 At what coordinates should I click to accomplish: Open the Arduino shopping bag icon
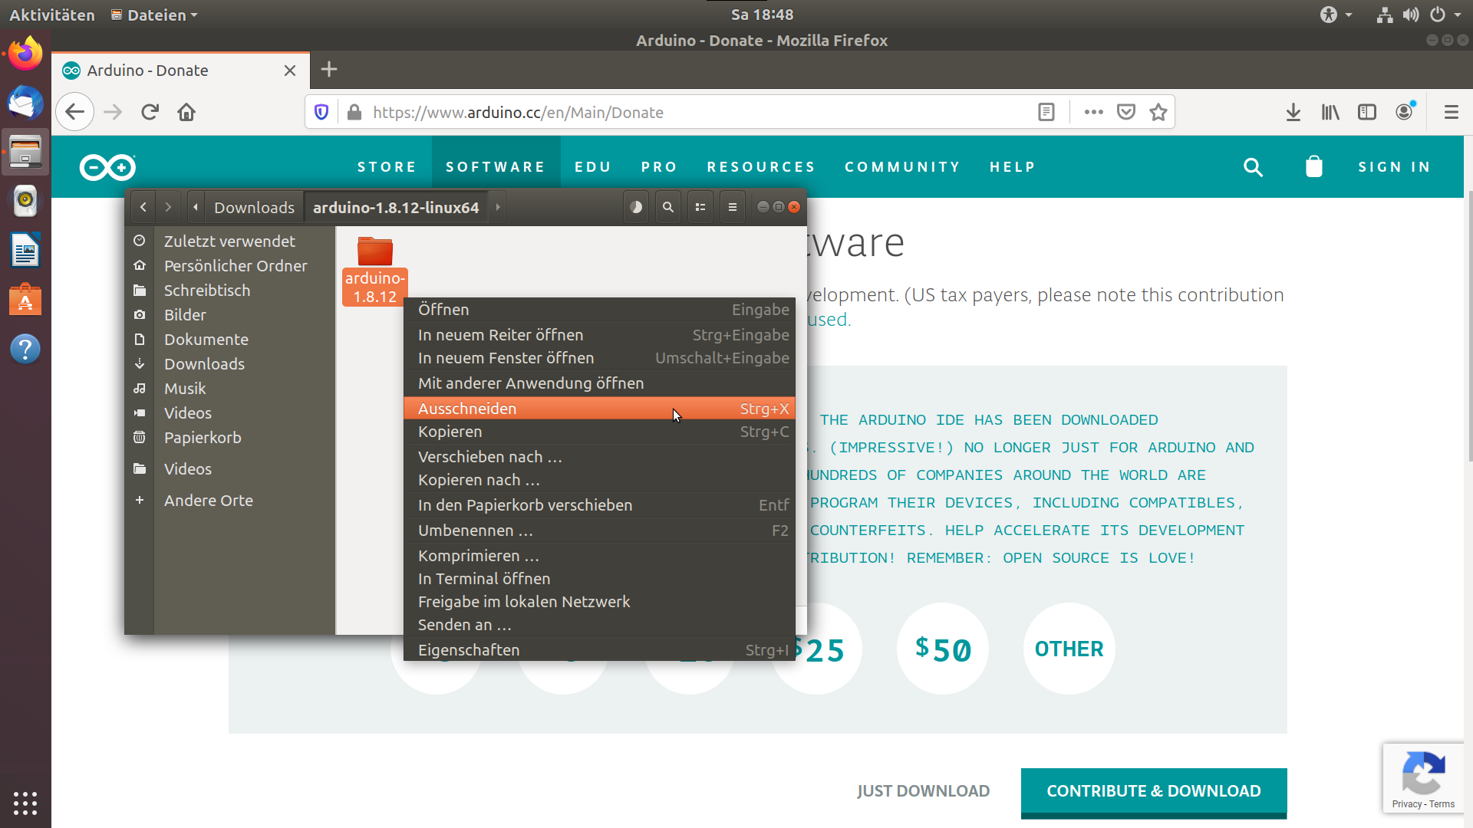pyautogui.click(x=1314, y=166)
